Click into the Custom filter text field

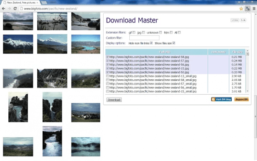pos(144,38)
